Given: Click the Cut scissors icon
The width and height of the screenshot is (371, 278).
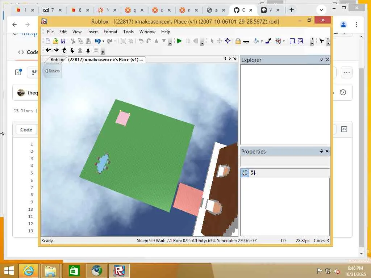Looking at the screenshot, I should tap(73, 41).
